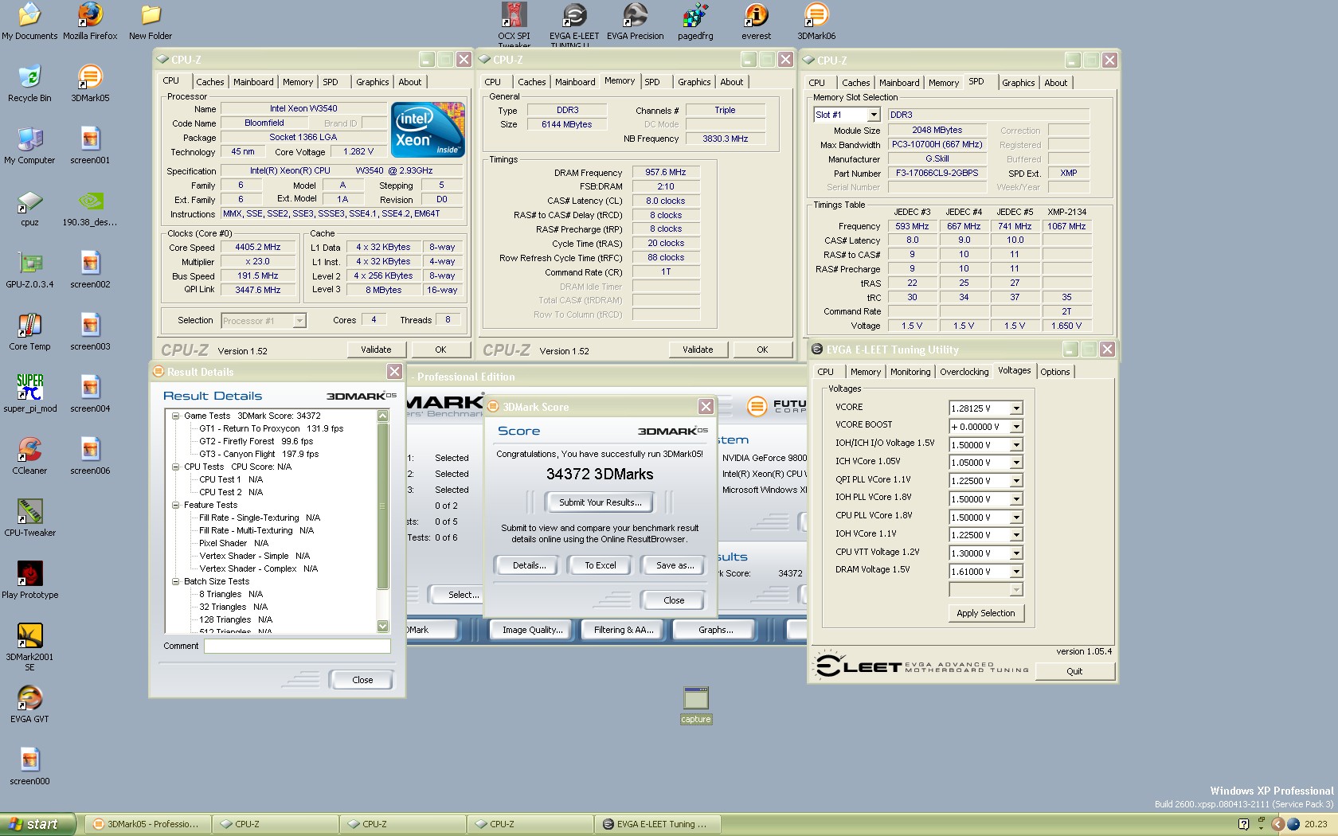Click Submit Your Results button

point(600,502)
